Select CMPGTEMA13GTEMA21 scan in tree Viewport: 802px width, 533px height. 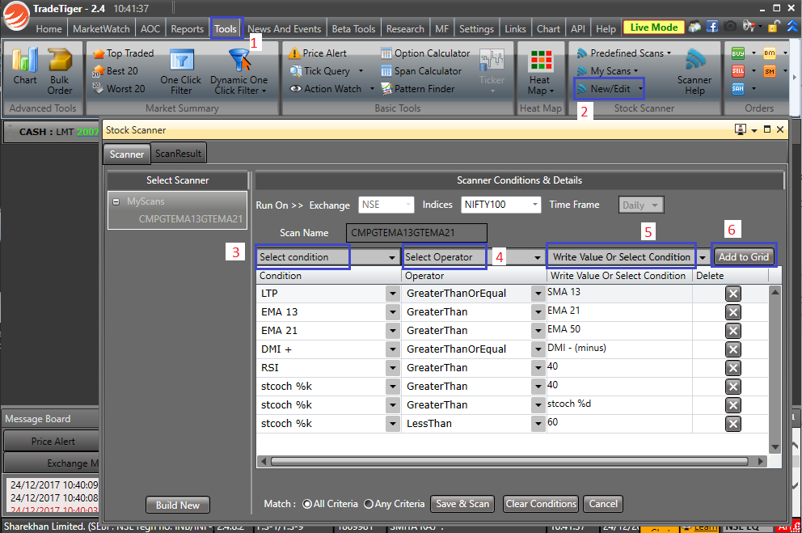coord(190,219)
